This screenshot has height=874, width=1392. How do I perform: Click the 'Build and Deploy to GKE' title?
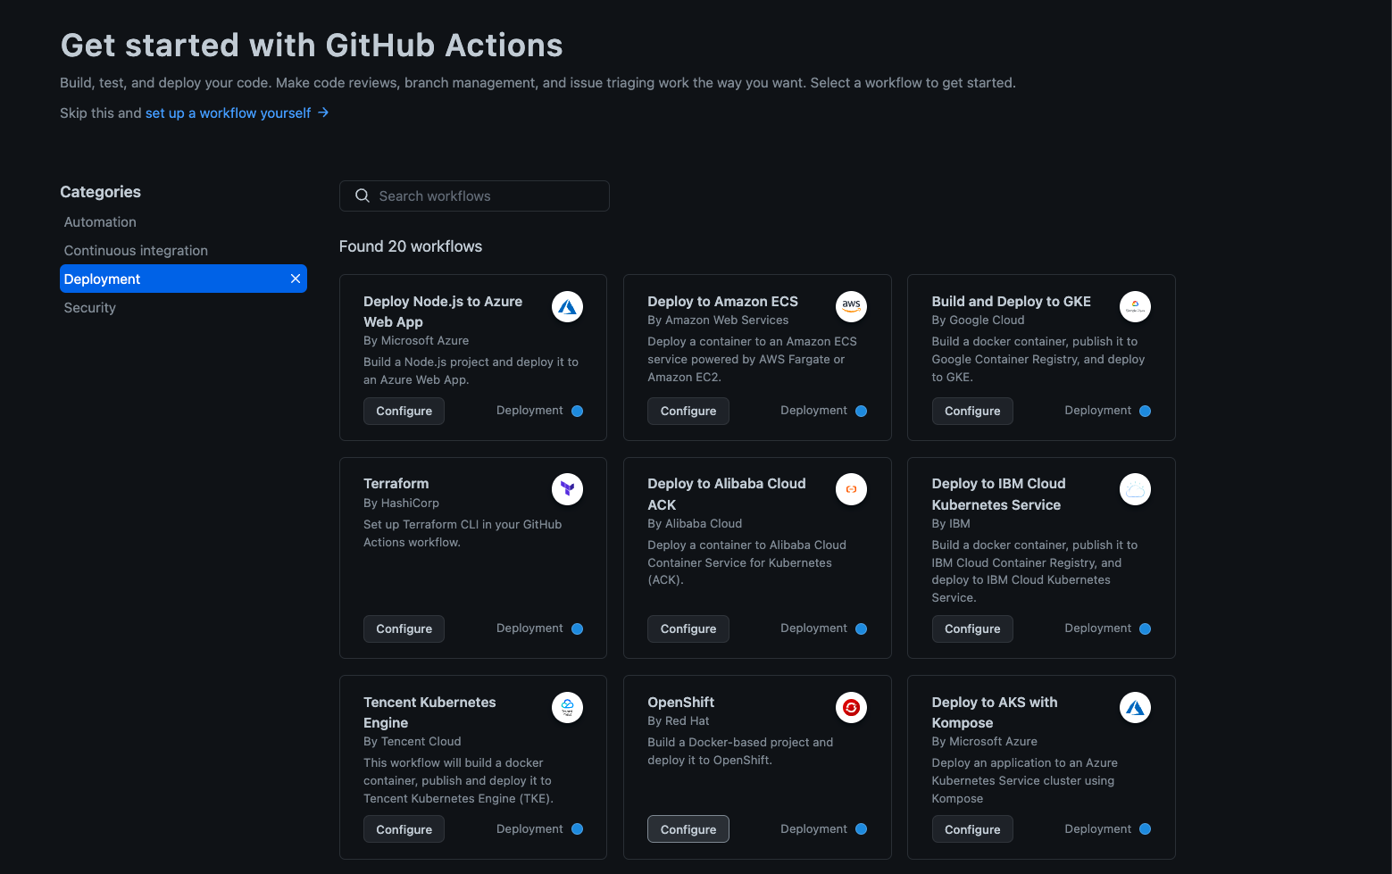(1011, 302)
